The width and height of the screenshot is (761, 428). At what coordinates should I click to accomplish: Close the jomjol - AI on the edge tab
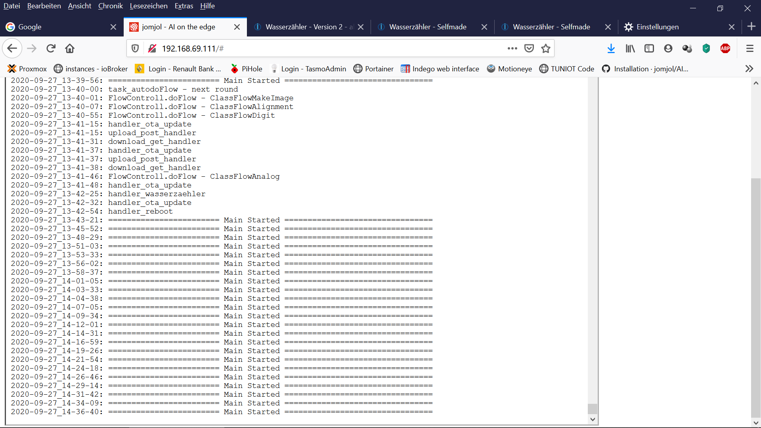click(237, 27)
